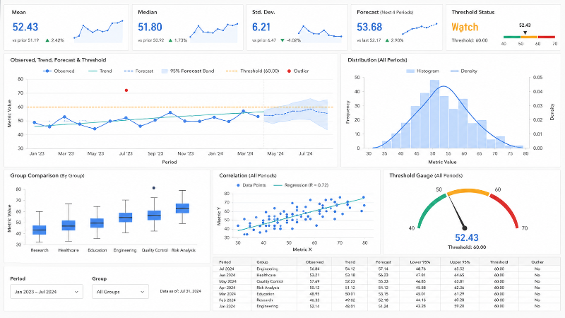Open the Period date range dropdown
Image resolution: width=565 pixels, height=318 pixels.
(47, 292)
